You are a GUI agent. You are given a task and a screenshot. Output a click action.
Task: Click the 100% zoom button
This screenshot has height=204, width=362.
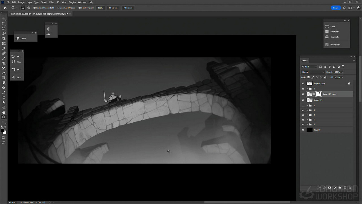coord(100,8)
